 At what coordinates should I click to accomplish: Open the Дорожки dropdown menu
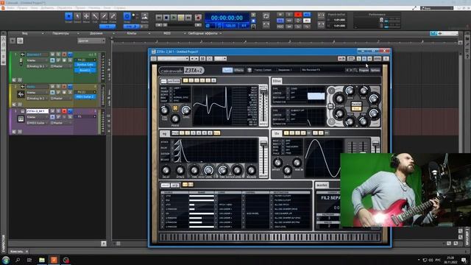[x=96, y=33]
